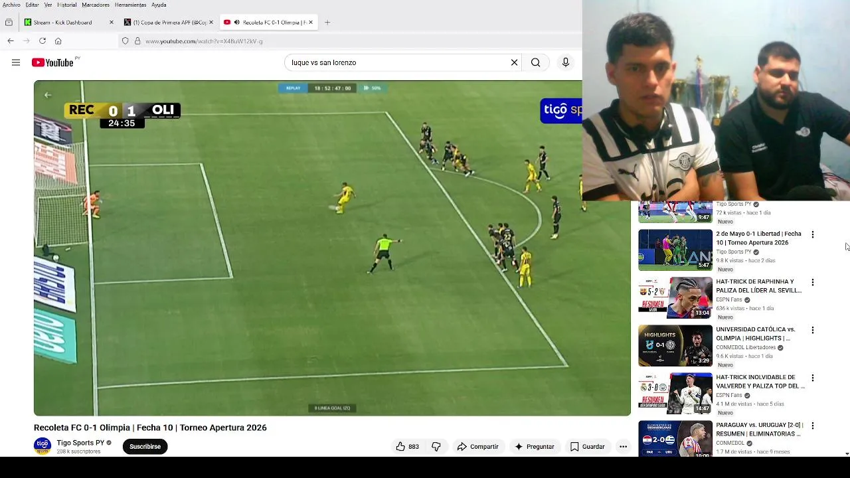Open options for 2 de Mayo 0-1 Libertad

813,234
